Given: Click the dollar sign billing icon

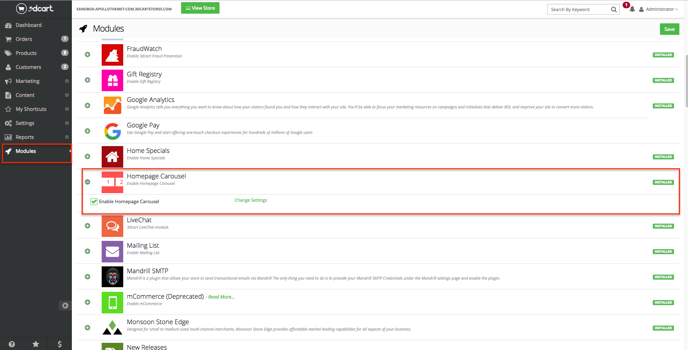Looking at the screenshot, I should tap(60, 344).
